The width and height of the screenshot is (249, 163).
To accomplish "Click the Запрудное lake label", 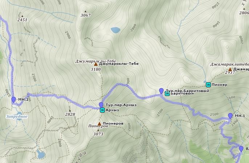I will click(17, 117).
